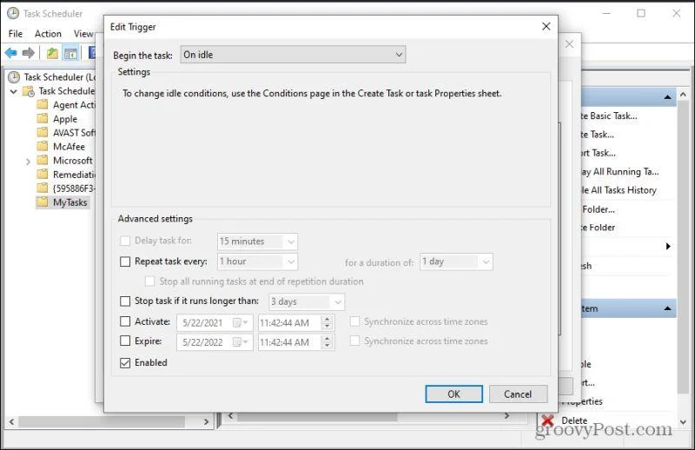The width and height of the screenshot is (695, 450).
Task: Click Activate time spinner up arrow
Action: click(328, 319)
